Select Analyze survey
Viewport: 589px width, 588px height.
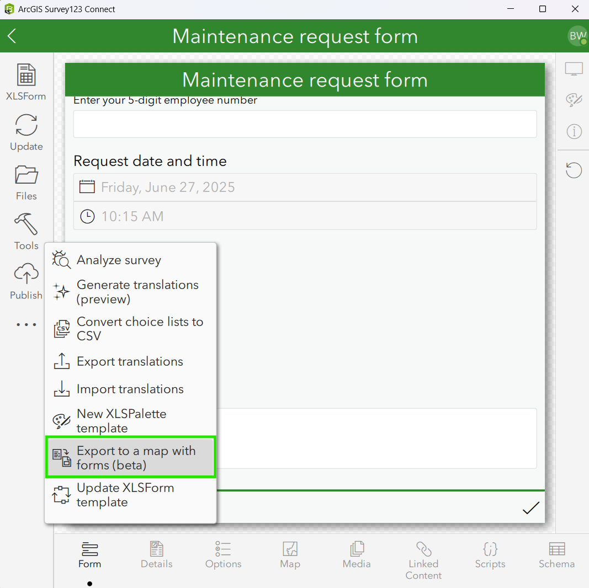[130, 260]
